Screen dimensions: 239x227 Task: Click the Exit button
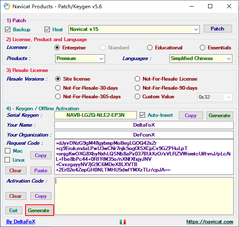pyautogui.click(x=14, y=211)
